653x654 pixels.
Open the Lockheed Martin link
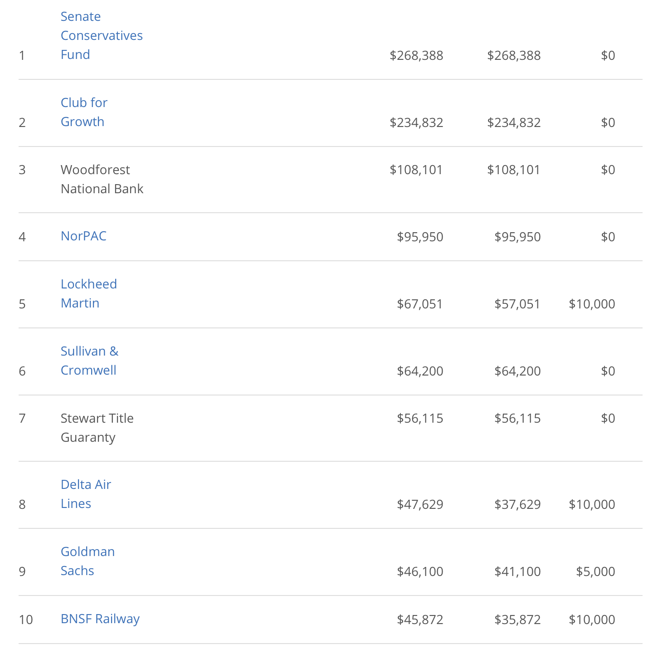[88, 293]
